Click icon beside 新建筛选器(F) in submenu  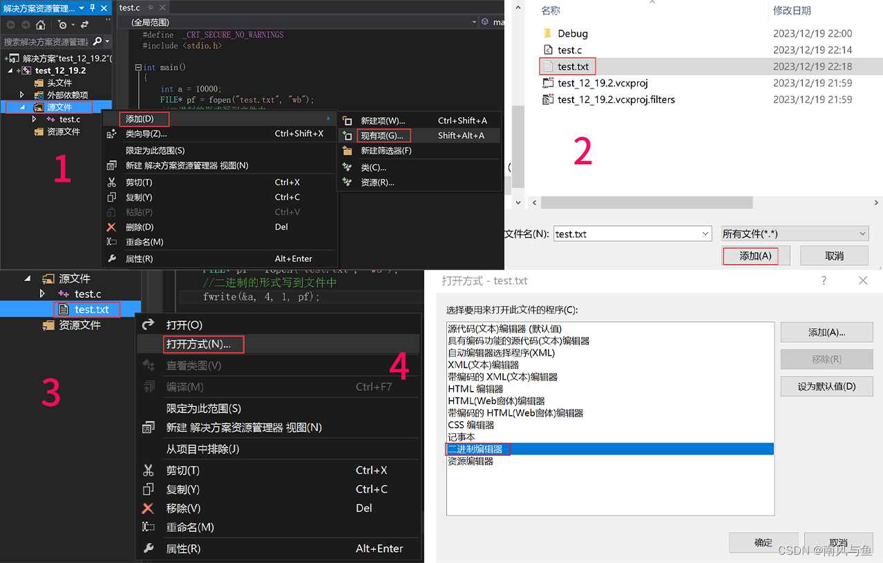coord(348,151)
